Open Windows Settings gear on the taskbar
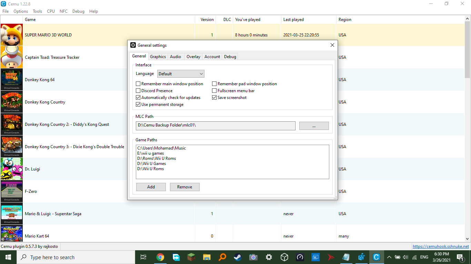Image resolution: width=471 pixels, height=264 pixels. [x=269, y=257]
